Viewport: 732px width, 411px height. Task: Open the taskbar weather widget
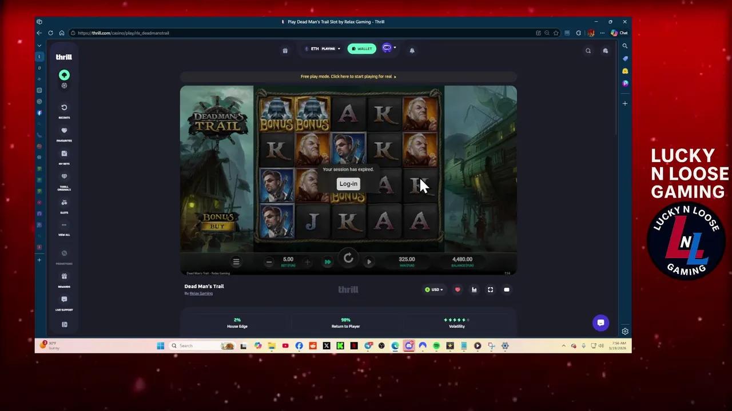coord(50,345)
